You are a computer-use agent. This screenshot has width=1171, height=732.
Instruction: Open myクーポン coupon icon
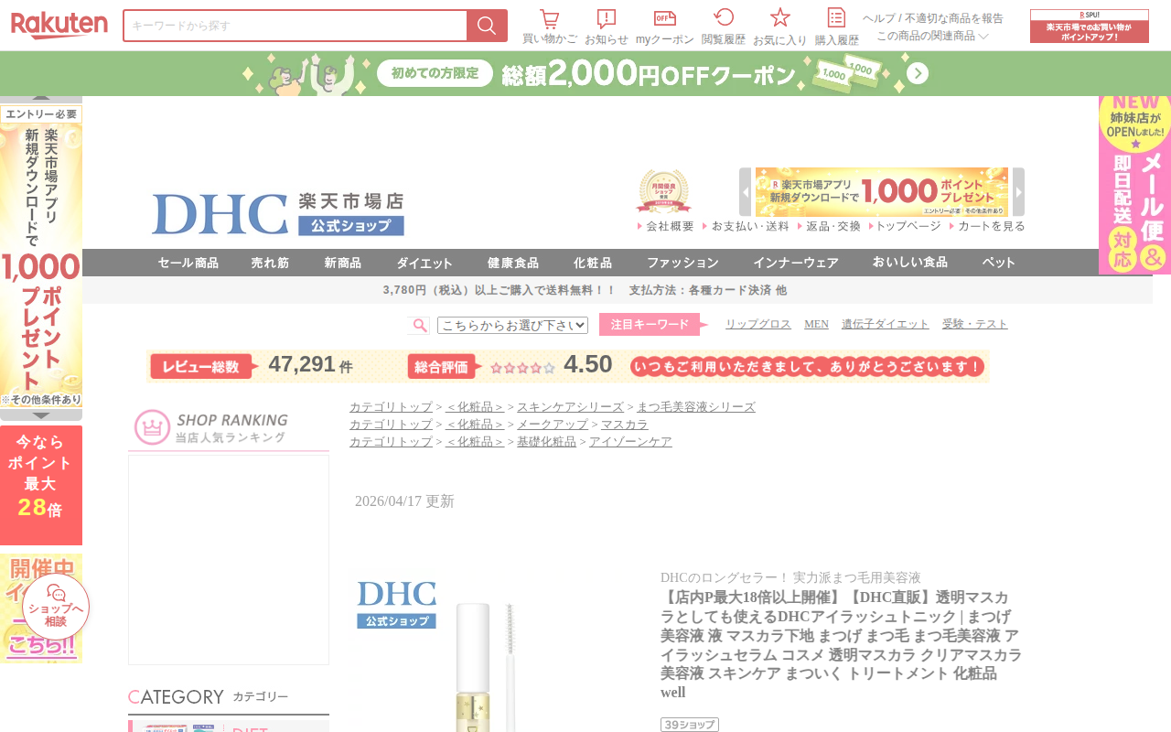(665, 27)
